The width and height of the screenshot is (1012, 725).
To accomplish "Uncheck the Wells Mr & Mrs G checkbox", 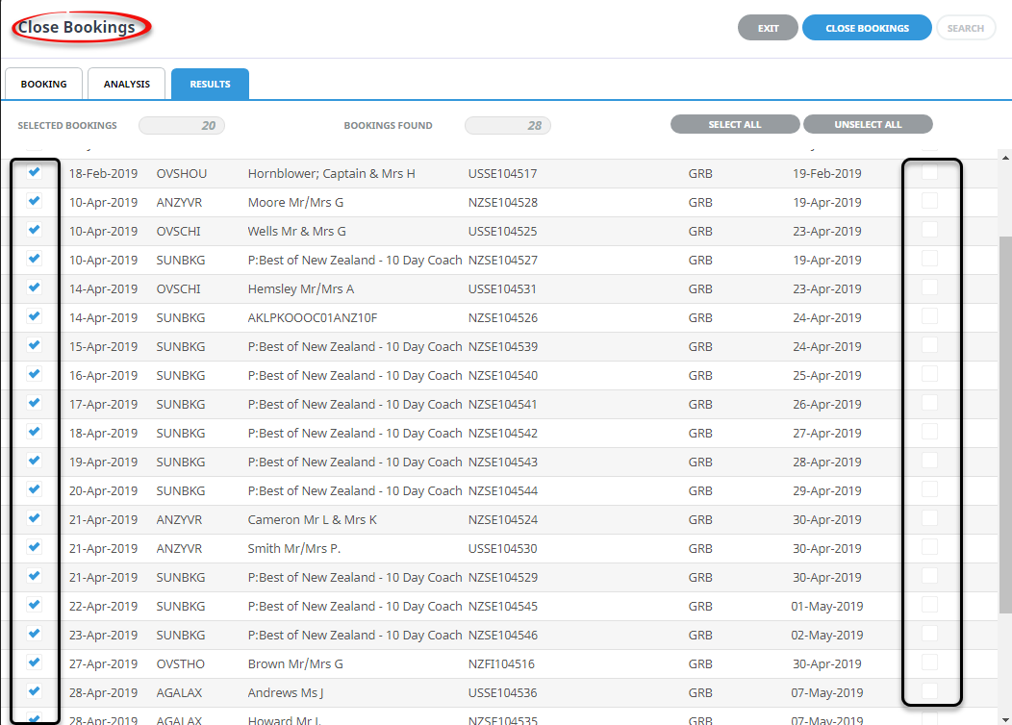I will [35, 230].
